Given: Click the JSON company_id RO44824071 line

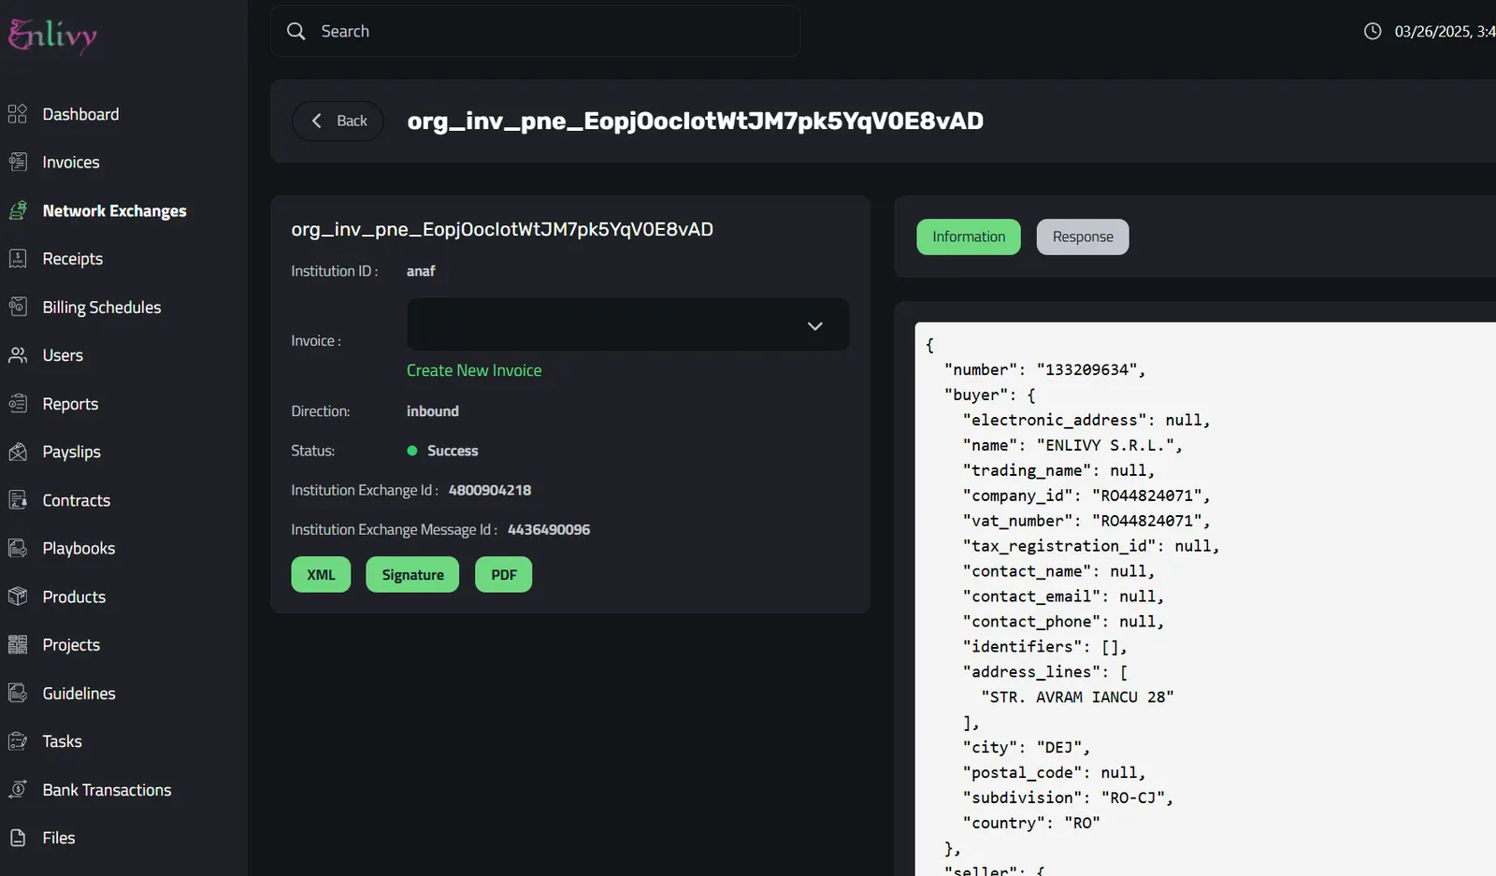Looking at the screenshot, I should (1086, 495).
